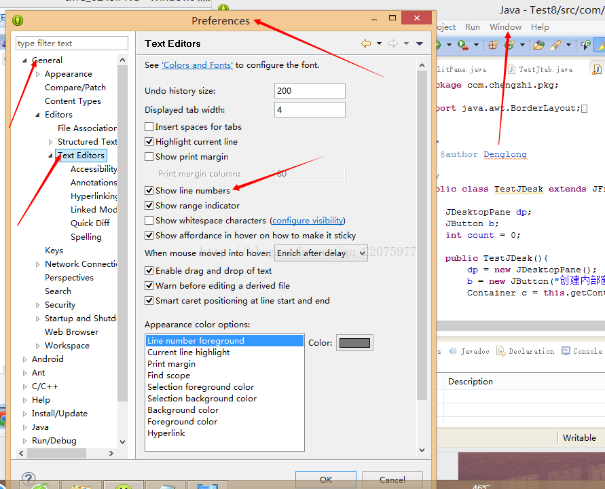
Task: Toggle Warn before editing a derived file
Action: click(149, 286)
